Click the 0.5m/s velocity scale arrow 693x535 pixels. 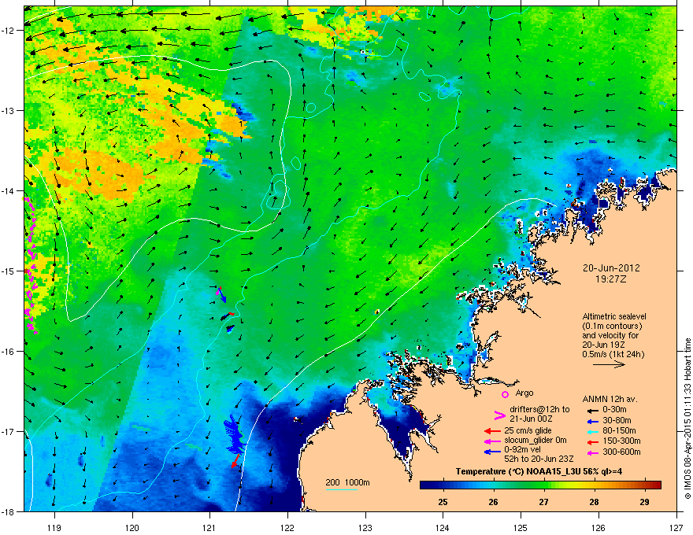609,364
